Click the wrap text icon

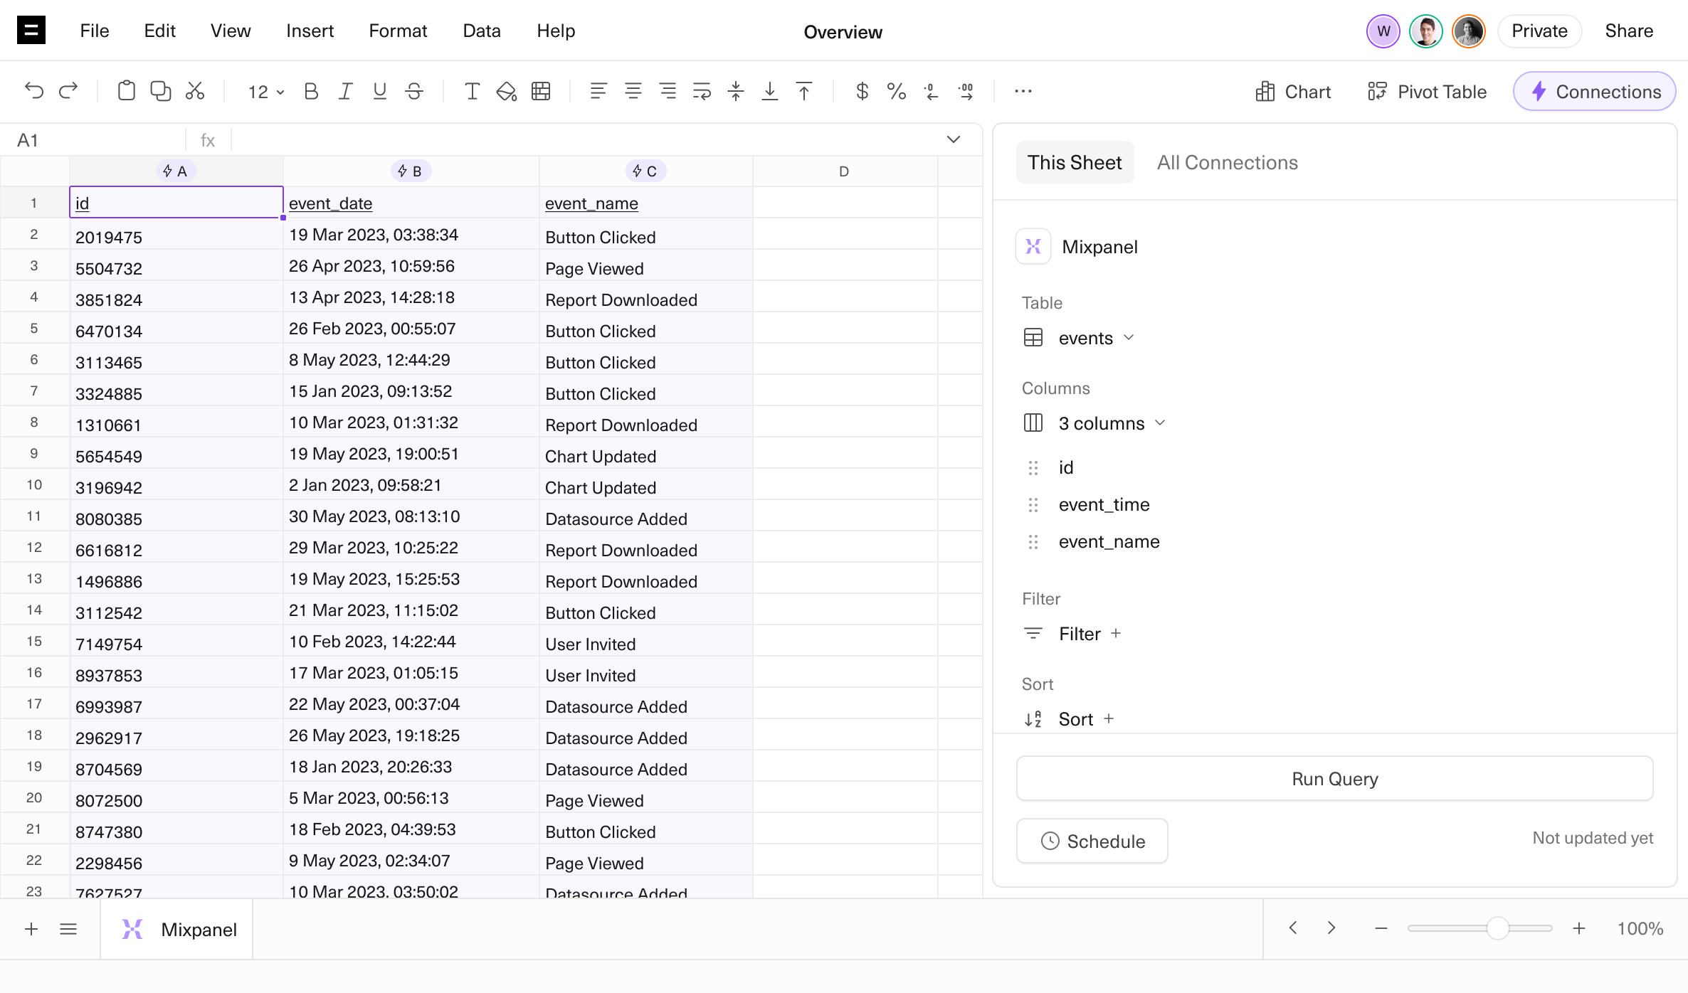(702, 91)
